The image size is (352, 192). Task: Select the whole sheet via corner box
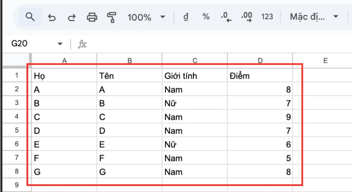point(16,60)
